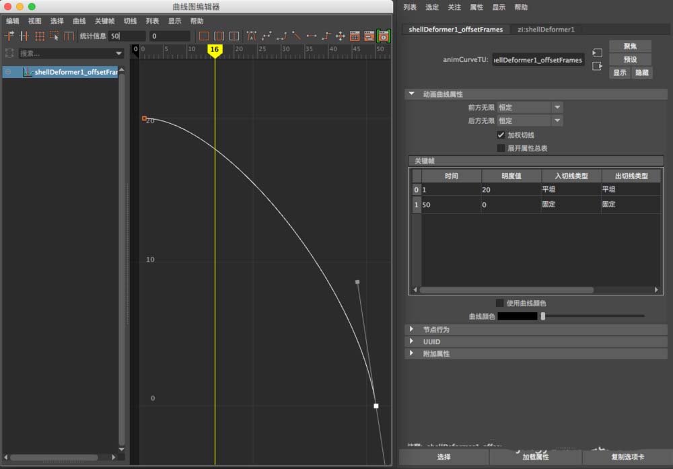Select the Region Keys tool
Image resolution: width=673 pixels, height=469 pixels.
55,36
